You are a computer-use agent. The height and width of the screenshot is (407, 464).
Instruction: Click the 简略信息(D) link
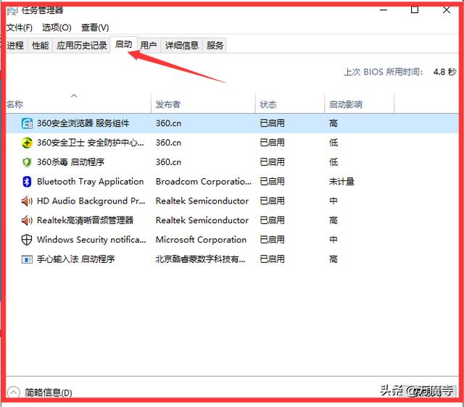(49, 393)
